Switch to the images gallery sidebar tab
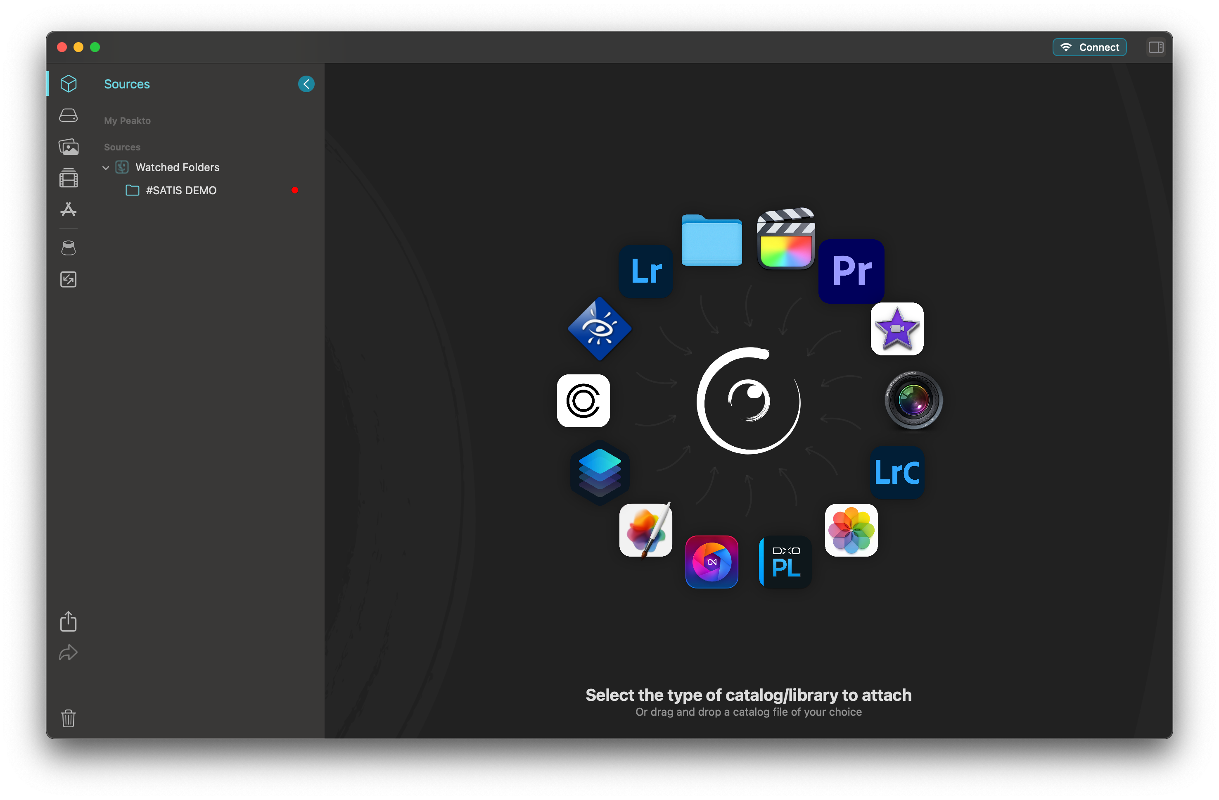 tap(68, 147)
